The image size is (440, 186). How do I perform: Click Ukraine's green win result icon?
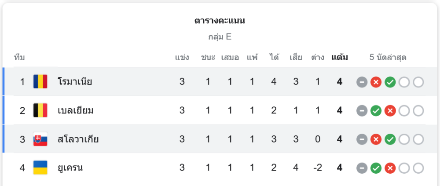click(376, 168)
